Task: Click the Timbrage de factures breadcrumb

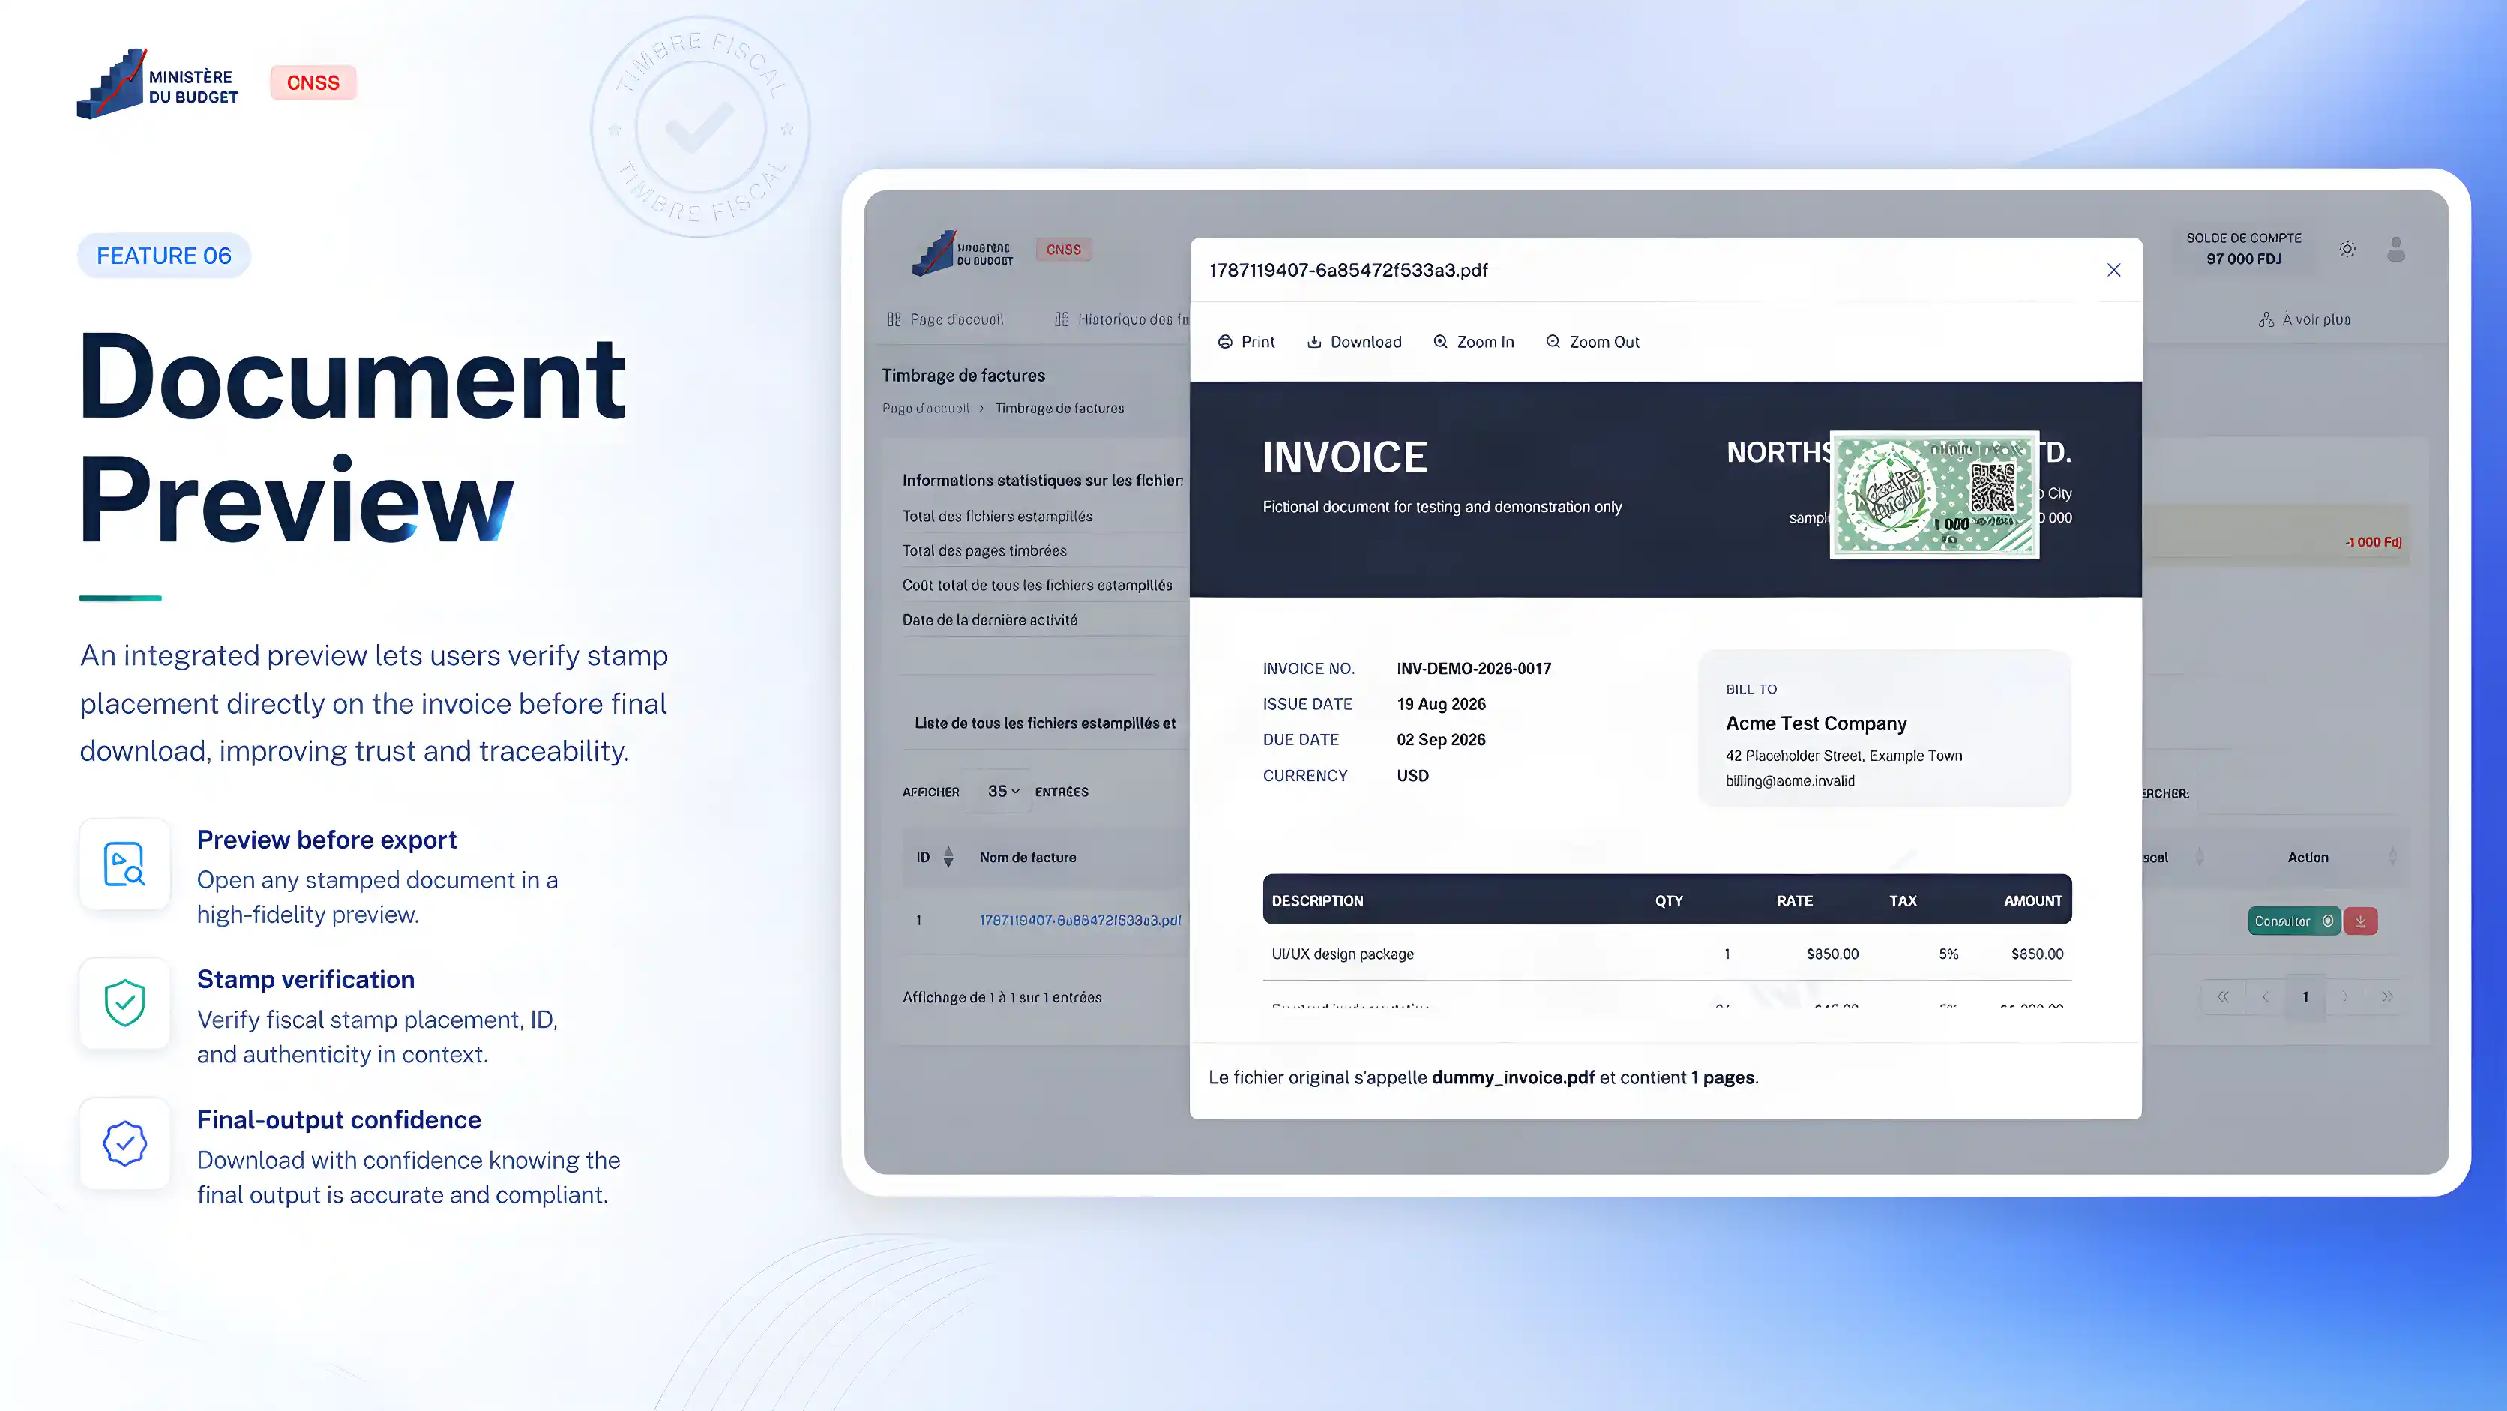Action: pos(1059,409)
